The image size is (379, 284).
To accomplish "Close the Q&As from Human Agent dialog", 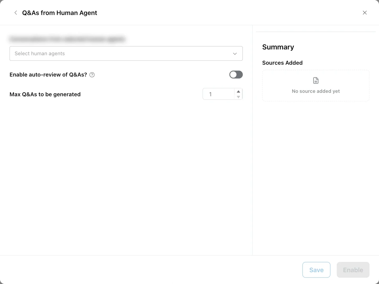I will (365, 13).
